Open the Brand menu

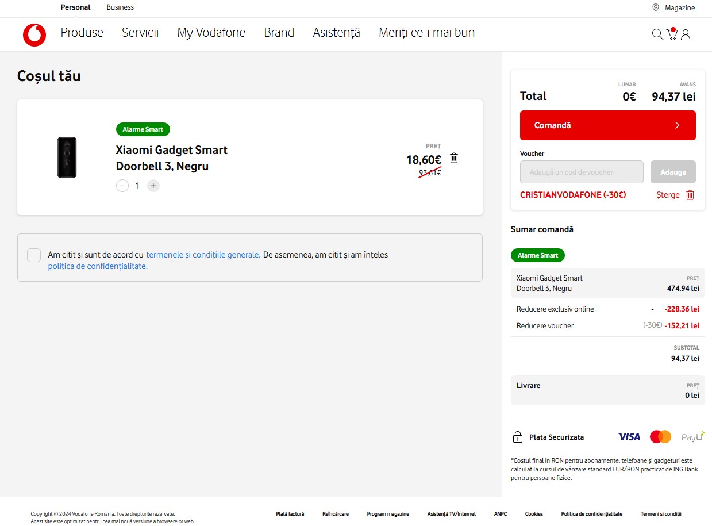(x=279, y=33)
